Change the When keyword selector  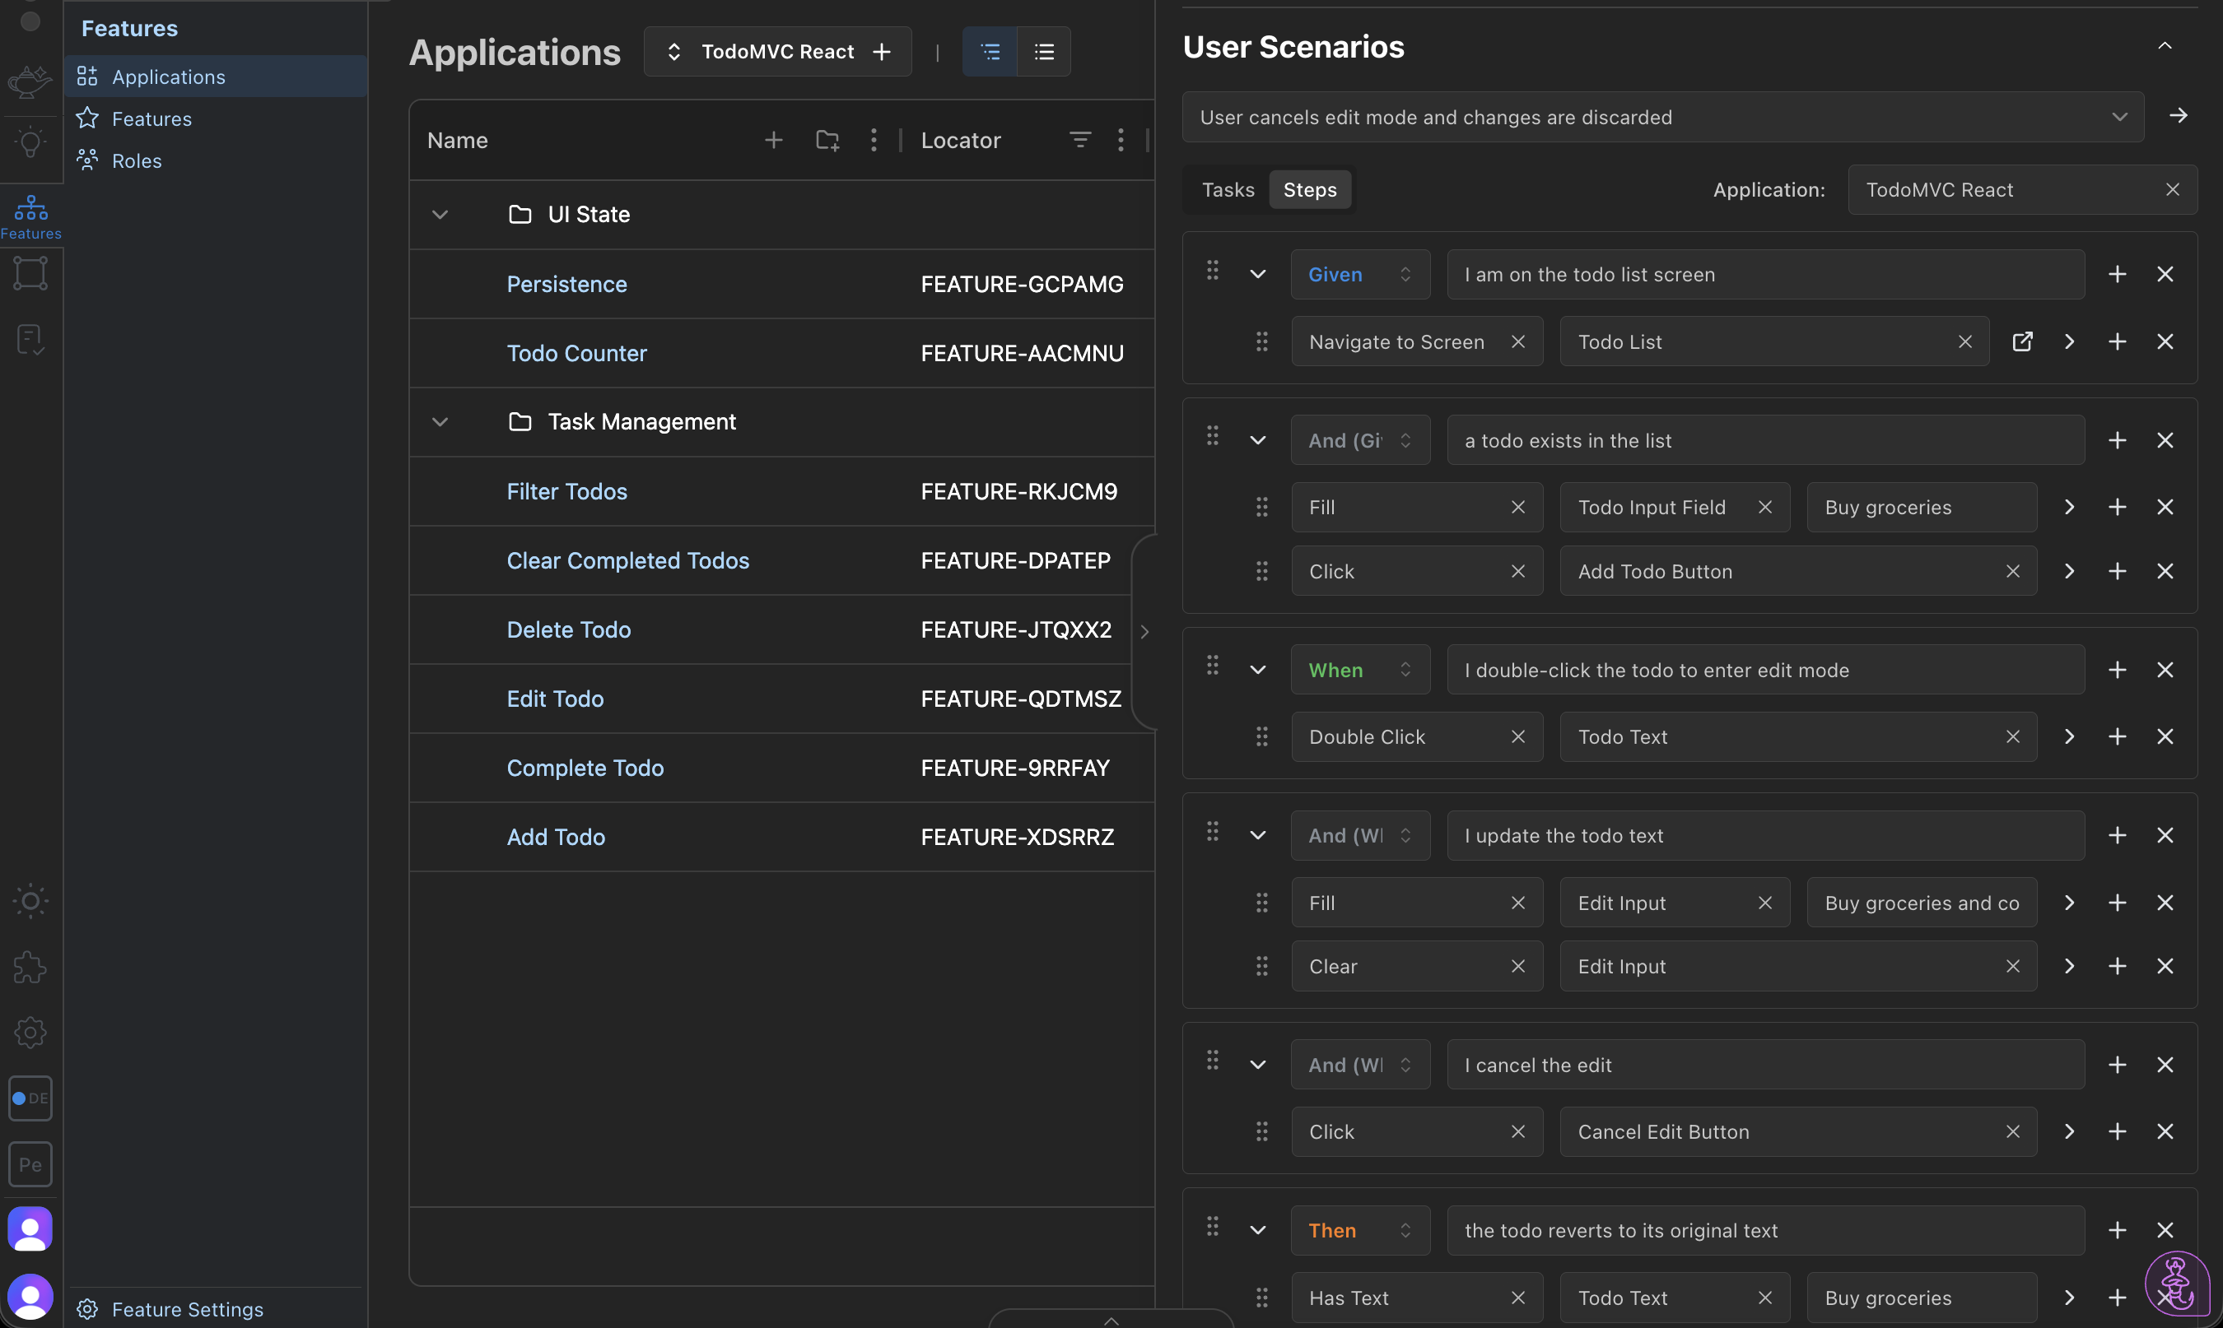[1360, 671]
